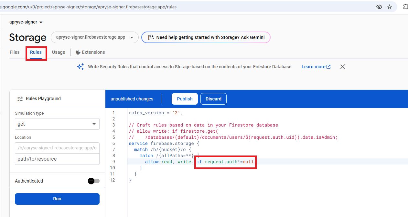
Task: Click the Extensions puzzle icon
Action: 78,52
